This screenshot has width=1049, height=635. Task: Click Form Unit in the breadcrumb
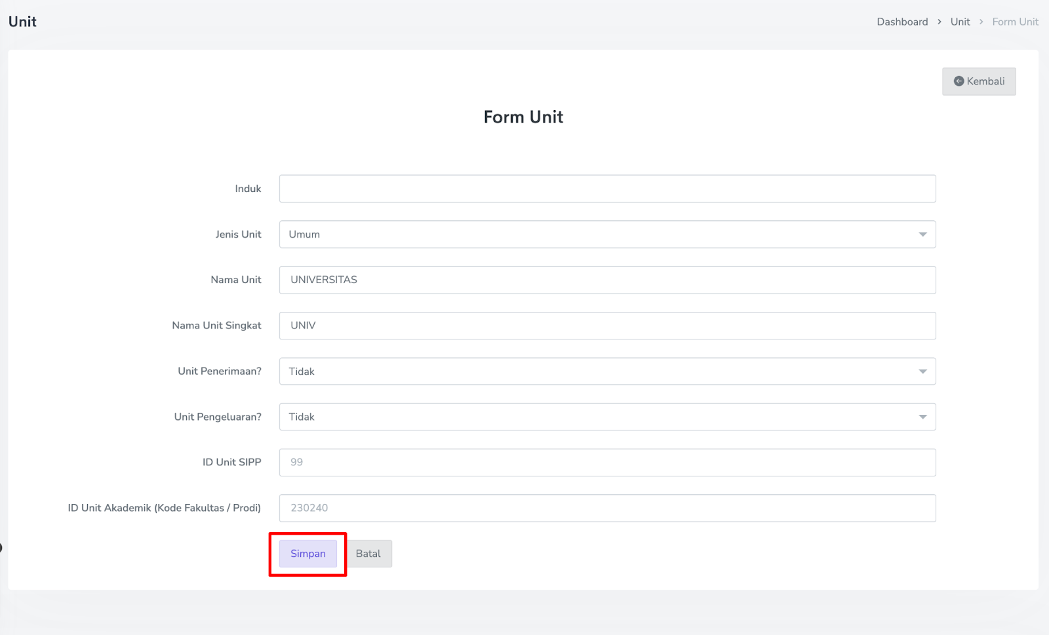(x=1015, y=22)
